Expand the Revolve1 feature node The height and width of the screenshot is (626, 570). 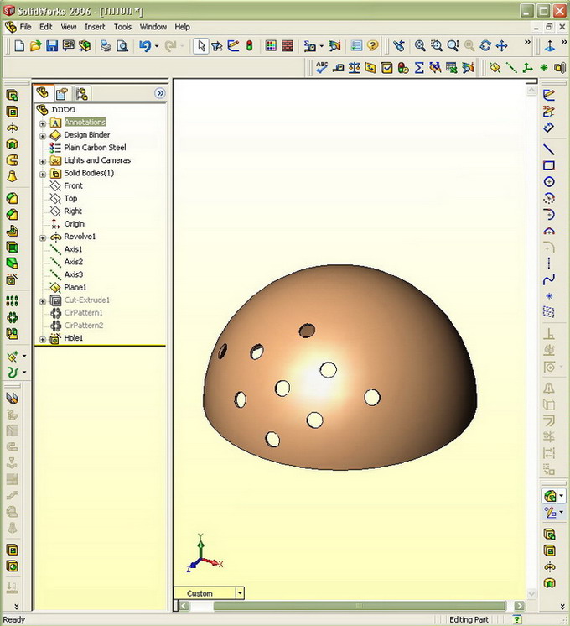43,237
